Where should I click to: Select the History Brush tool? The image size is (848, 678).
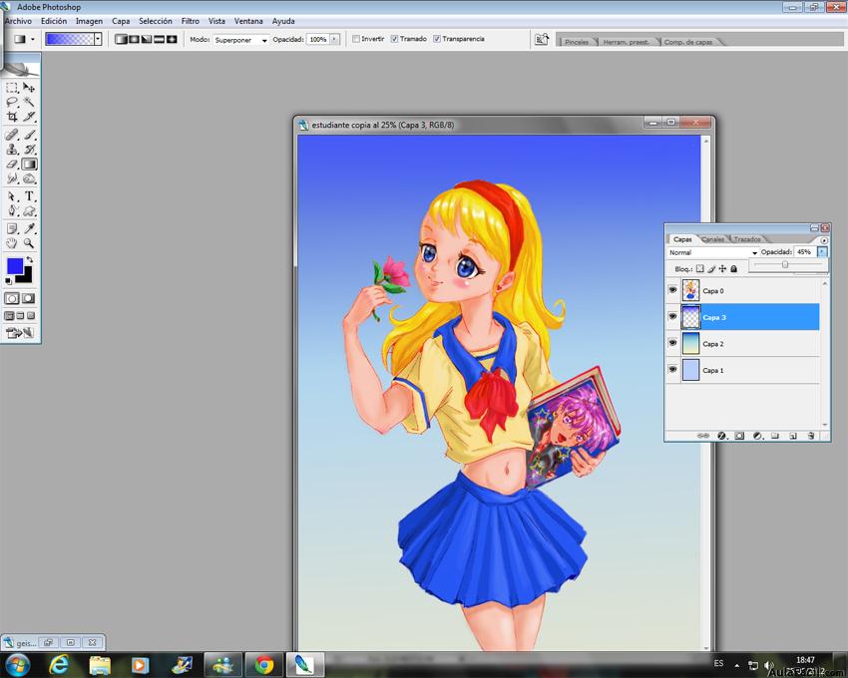pyautogui.click(x=29, y=150)
